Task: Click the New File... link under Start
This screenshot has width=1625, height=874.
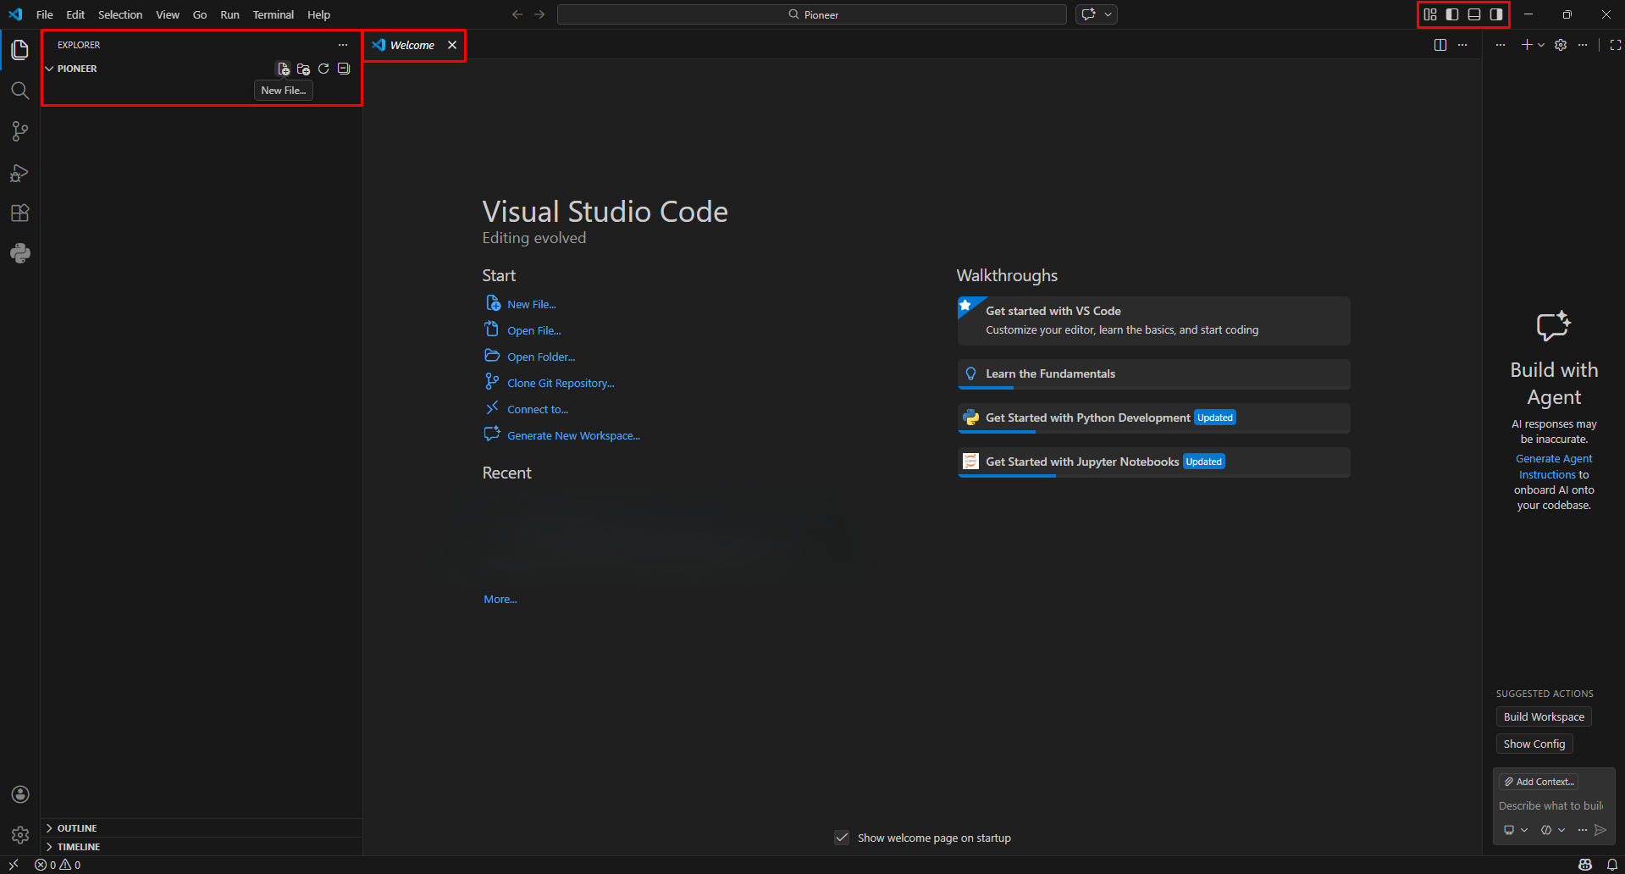Action: click(x=532, y=304)
